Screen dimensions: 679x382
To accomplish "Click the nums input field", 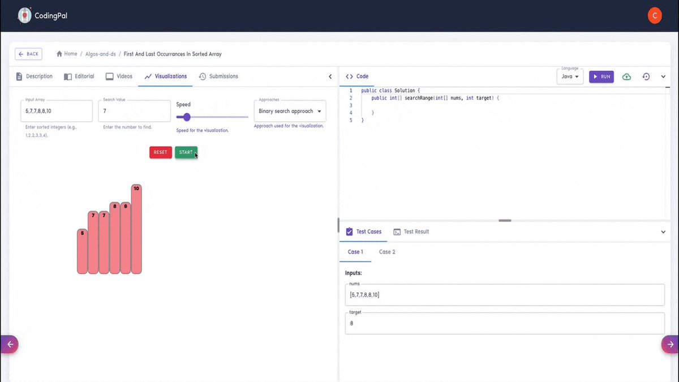I will click(505, 294).
